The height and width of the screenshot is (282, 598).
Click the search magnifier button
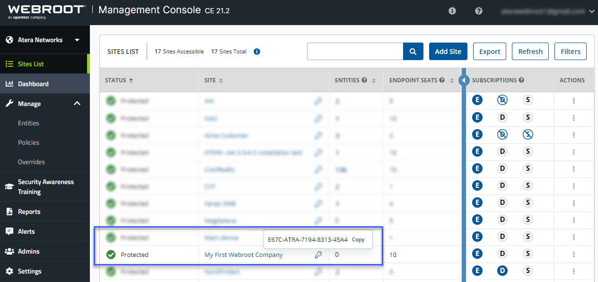coord(413,52)
